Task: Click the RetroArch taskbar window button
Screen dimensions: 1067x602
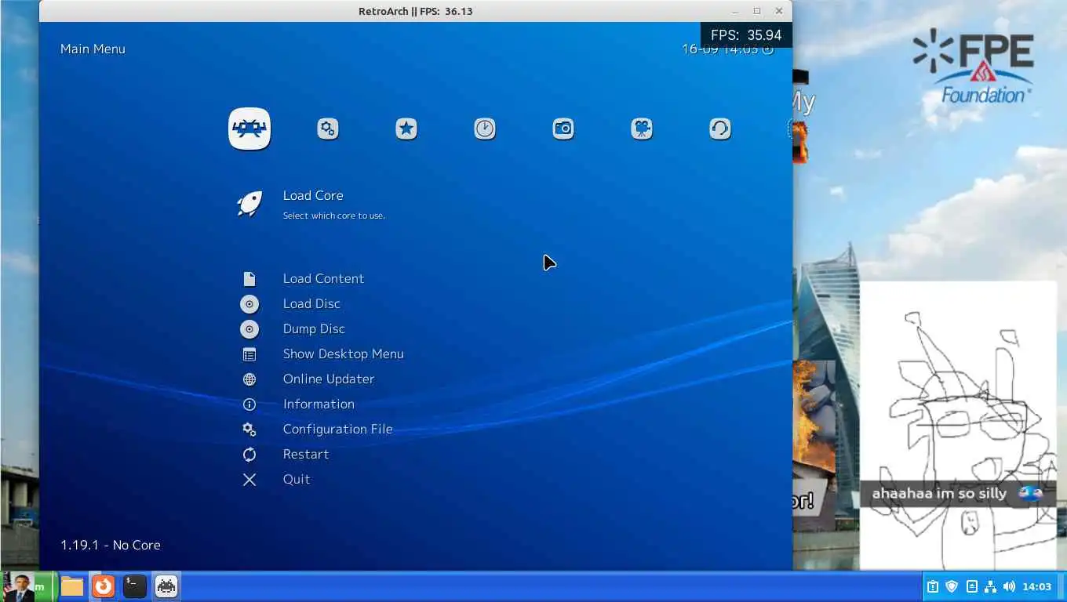Action: (x=166, y=586)
